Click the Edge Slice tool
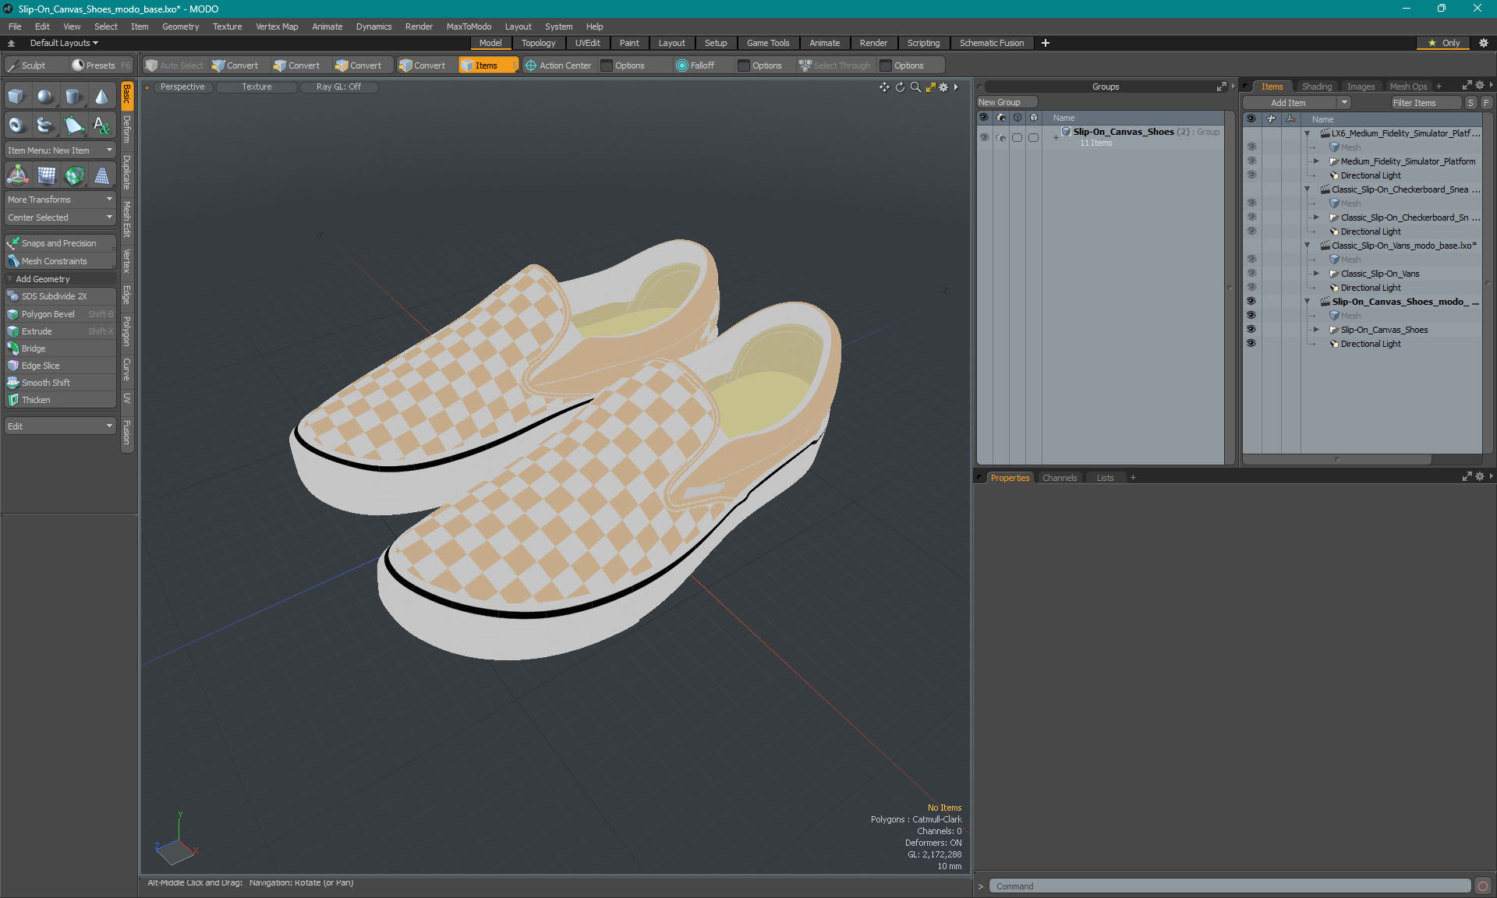The width and height of the screenshot is (1497, 898). pos(60,366)
